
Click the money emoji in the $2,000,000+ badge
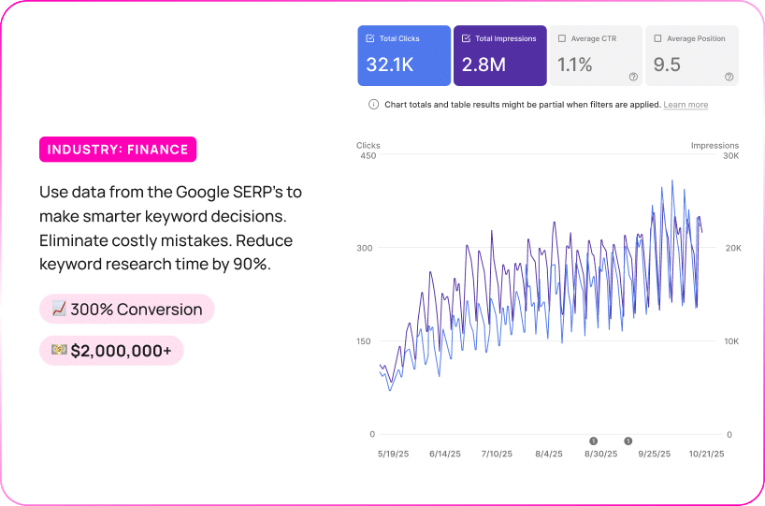(59, 351)
